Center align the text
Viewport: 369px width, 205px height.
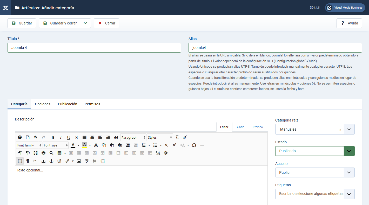[92, 137]
